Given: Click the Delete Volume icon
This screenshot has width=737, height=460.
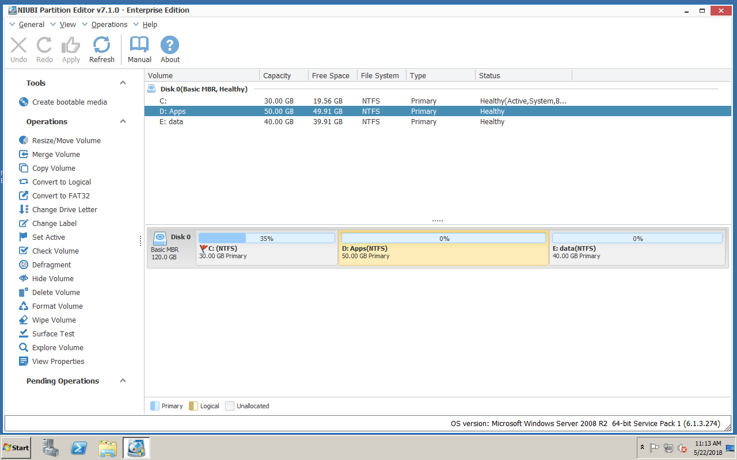Looking at the screenshot, I should pyautogui.click(x=24, y=292).
